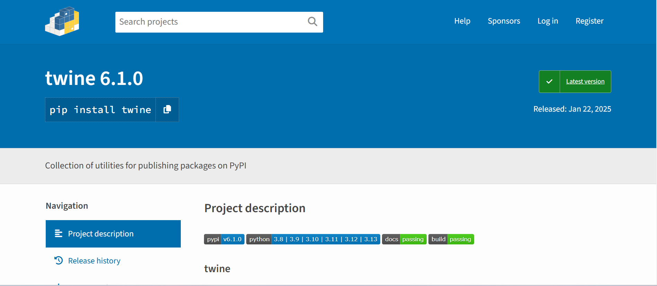
Task: Open the Help menu item
Action: pos(462,21)
